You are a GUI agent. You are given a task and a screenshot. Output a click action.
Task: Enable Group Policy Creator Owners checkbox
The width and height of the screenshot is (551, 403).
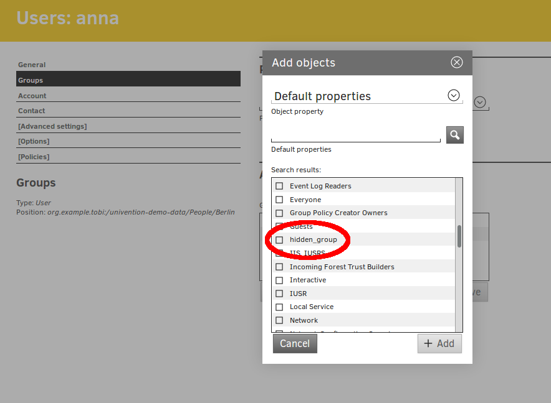279,213
